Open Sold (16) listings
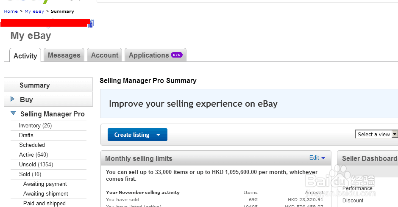398x207 pixels. (30, 174)
